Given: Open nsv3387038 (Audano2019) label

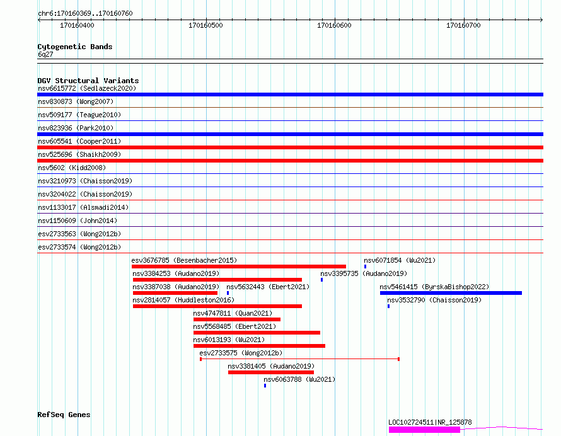Looking at the screenshot, I should point(176,287).
